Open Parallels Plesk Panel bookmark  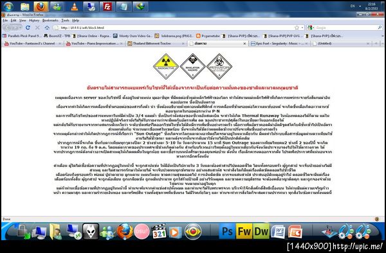tap(22, 36)
